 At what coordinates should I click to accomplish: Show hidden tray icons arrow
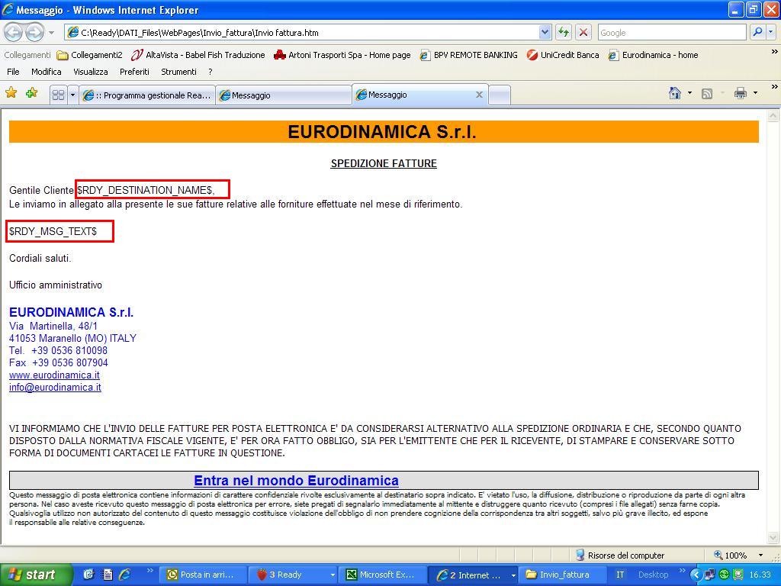694,575
